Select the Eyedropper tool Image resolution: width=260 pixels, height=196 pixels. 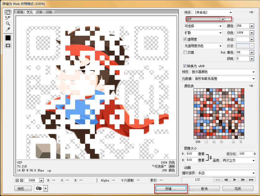point(8,29)
